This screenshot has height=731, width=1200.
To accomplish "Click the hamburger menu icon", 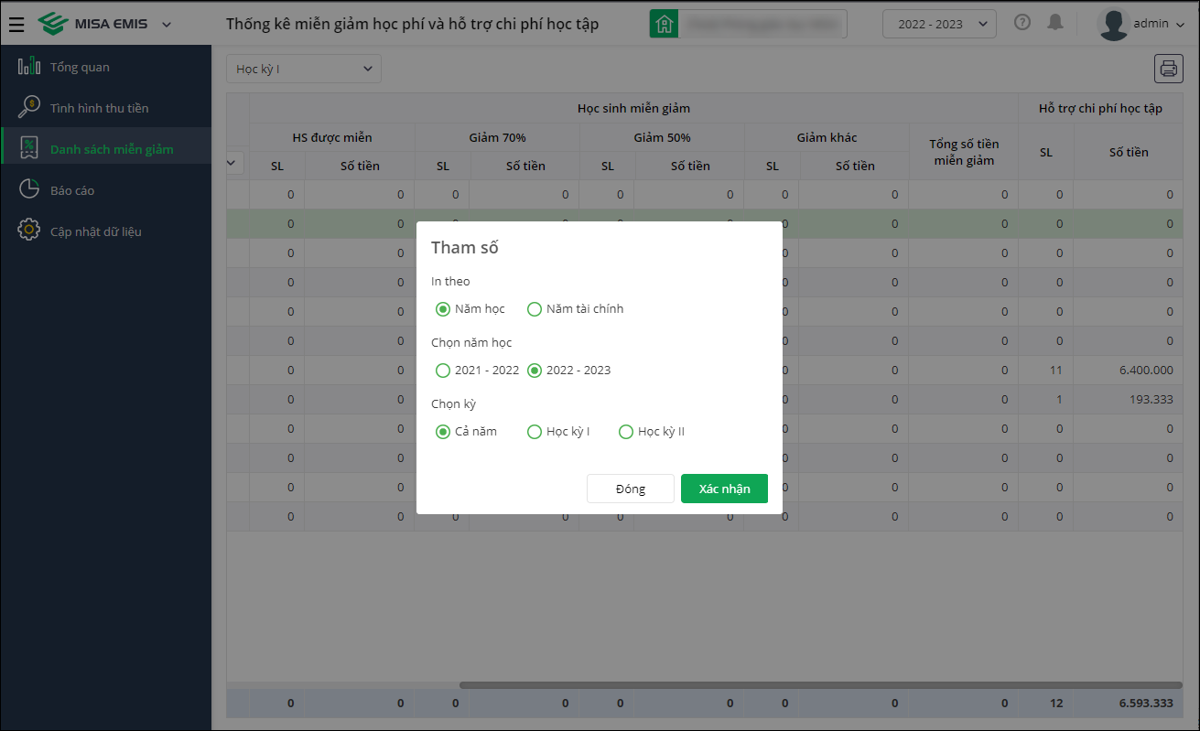I will pos(16,24).
